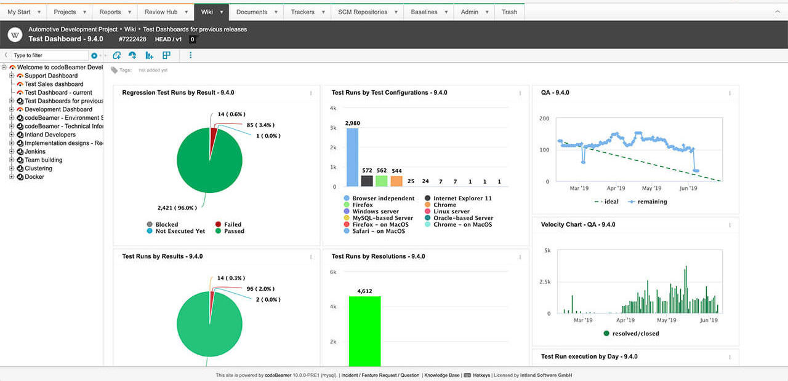Open the My Start tab dropdown arrow
Screen dimensions: 788x381
click(39, 12)
